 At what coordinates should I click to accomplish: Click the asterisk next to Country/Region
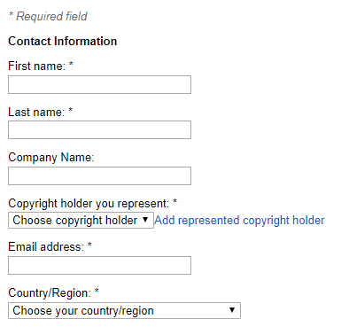pos(97,291)
